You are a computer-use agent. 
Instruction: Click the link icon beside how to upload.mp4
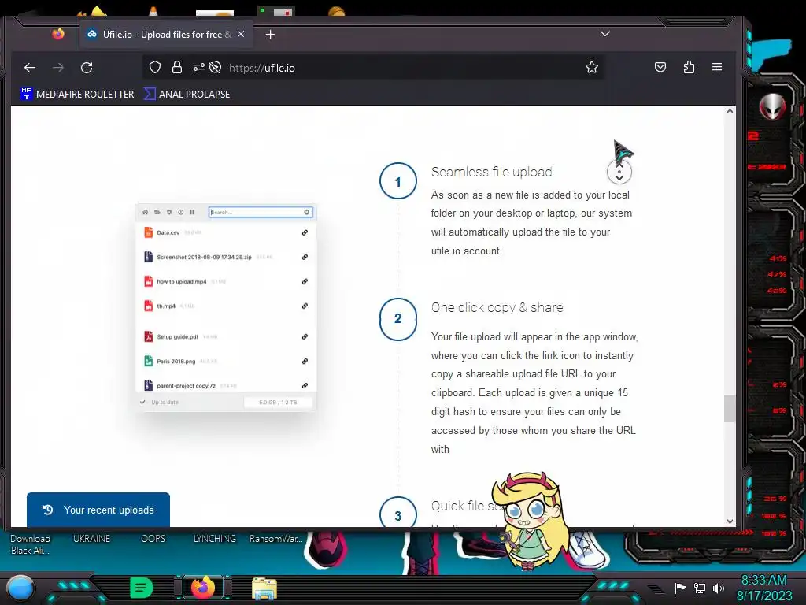[305, 281]
